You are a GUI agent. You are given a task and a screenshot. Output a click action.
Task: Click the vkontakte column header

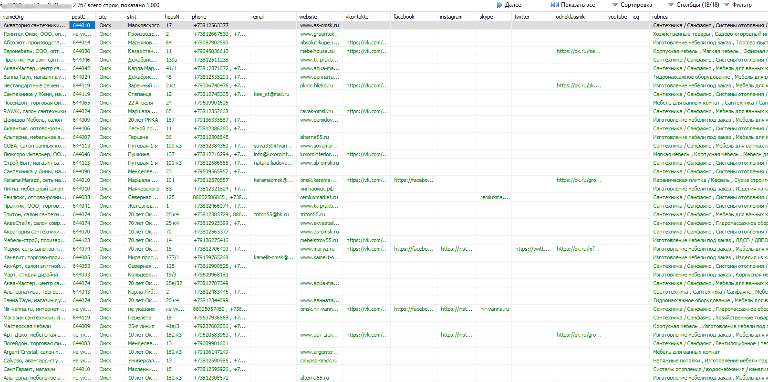click(x=366, y=17)
